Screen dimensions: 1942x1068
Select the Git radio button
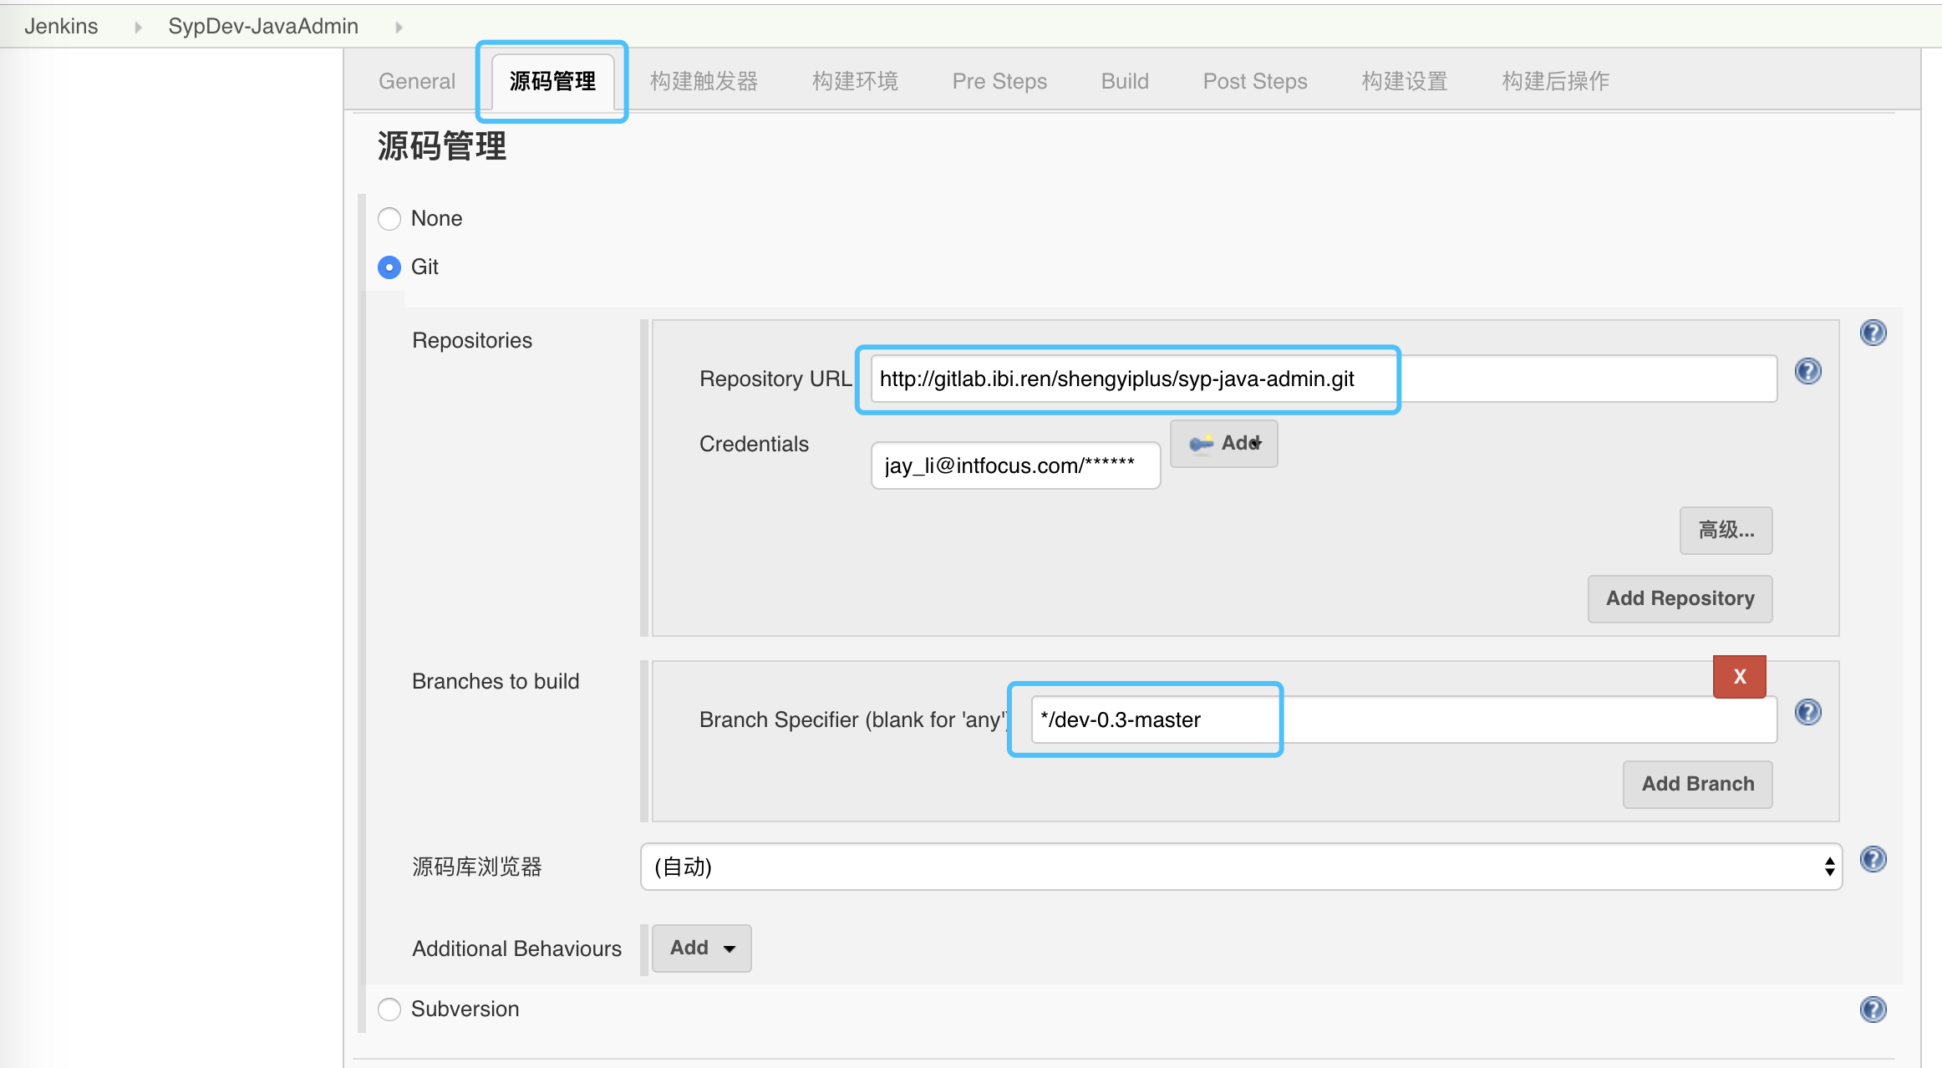point(389,267)
